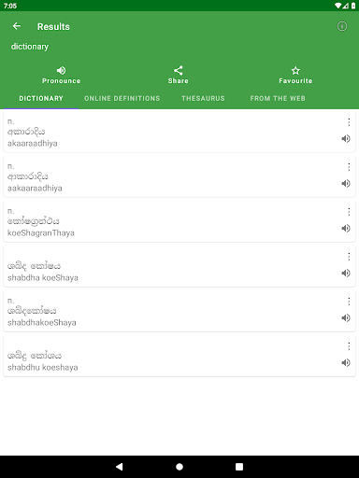Viewport: 359px width, 478px height.
Task: Play audio for aakaaraadhiya
Action: click(x=346, y=184)
